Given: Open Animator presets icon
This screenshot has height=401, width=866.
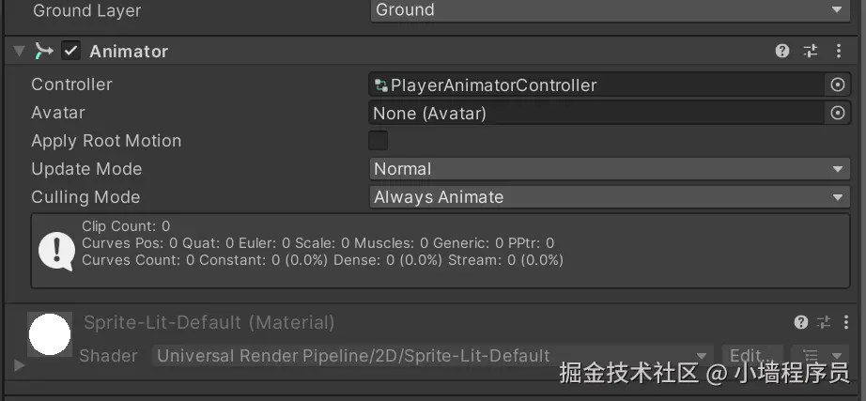Looking at the screenshot, I should 811,51.
